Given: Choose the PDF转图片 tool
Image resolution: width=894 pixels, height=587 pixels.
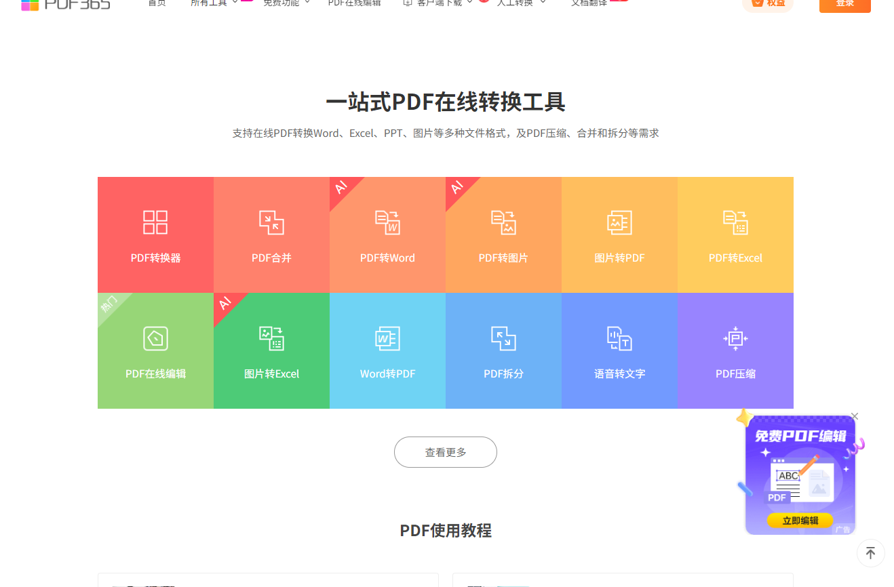Looking at the screenshot, I should tap(503, 235).
